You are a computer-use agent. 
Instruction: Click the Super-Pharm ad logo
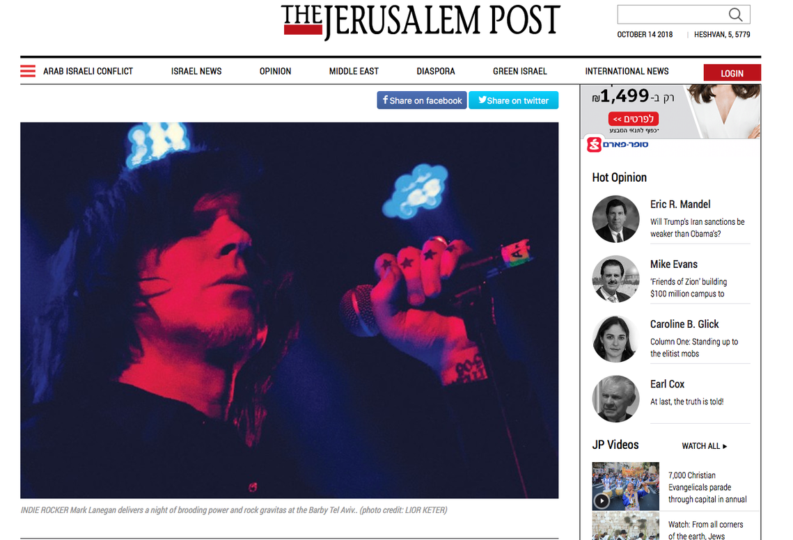click(618, 145)
